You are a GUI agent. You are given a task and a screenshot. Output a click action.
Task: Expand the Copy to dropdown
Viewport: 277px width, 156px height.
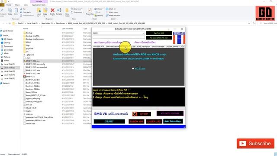tap(45, 16)
